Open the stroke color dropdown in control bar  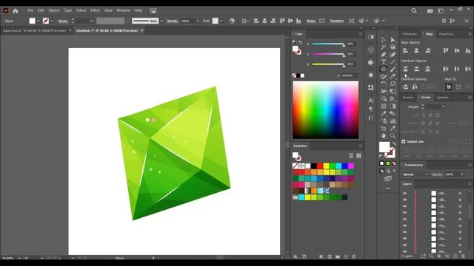point(52,21)
